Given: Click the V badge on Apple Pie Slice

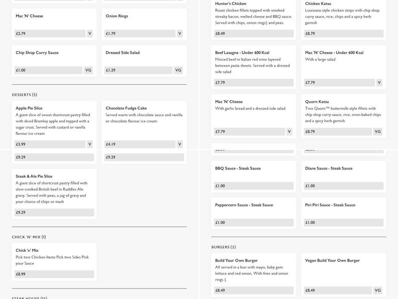Looking at the screenshot, I should click(90, 145).
